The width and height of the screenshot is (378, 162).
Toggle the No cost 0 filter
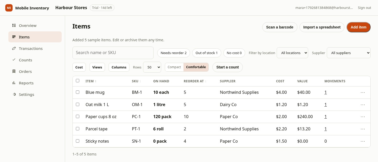click(x=234, y=53)
